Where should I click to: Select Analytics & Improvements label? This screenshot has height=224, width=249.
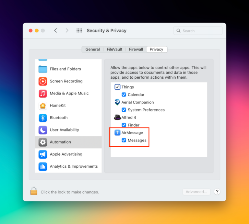[74, 166]
